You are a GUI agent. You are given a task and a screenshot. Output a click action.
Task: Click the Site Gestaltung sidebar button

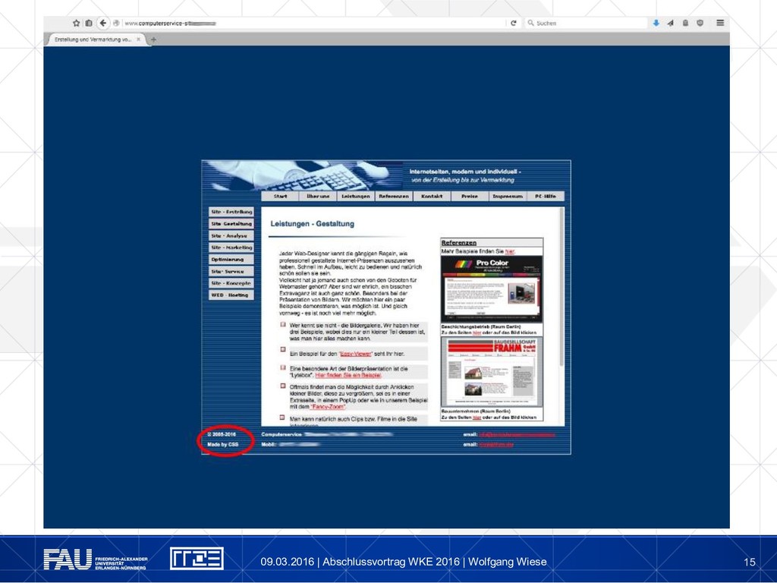(231, 224)
